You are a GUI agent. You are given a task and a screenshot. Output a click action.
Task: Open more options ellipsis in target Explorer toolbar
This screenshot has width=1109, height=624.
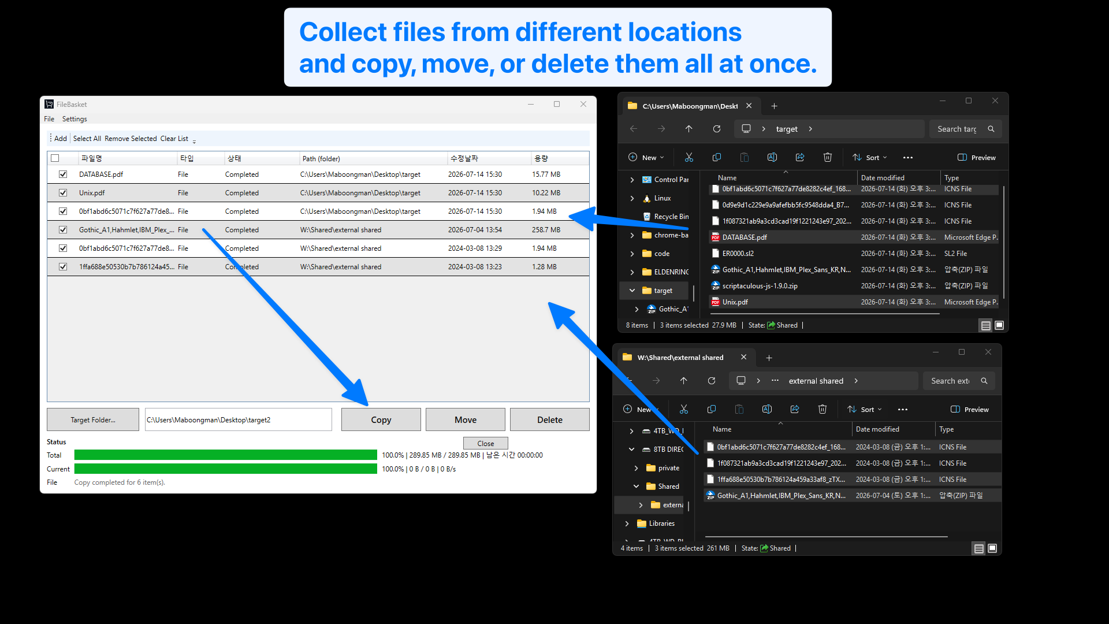coord(908,157)
